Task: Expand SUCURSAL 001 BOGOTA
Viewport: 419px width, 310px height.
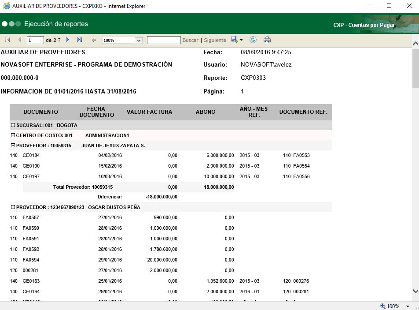Action: [x=12, y=125]
